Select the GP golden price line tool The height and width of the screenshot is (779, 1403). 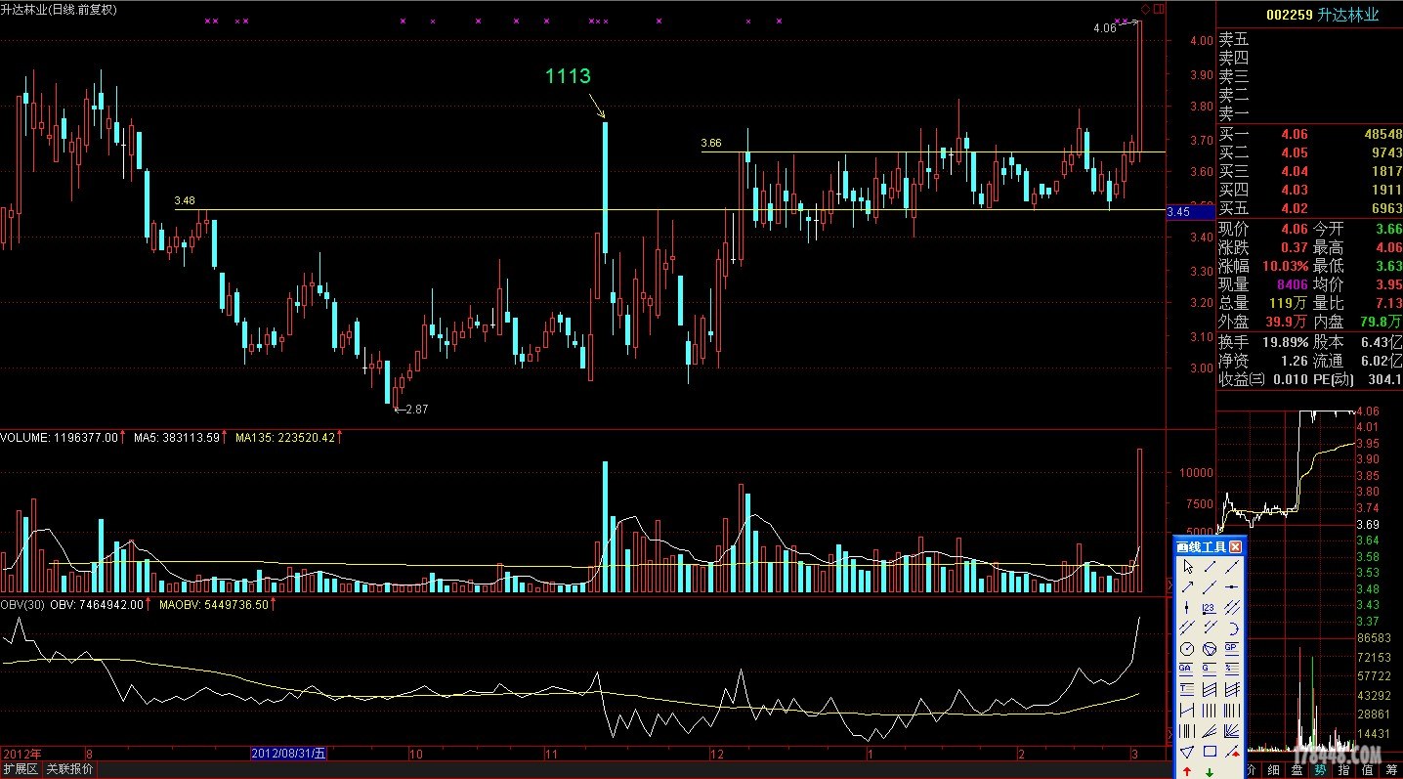click(1232, 648)
